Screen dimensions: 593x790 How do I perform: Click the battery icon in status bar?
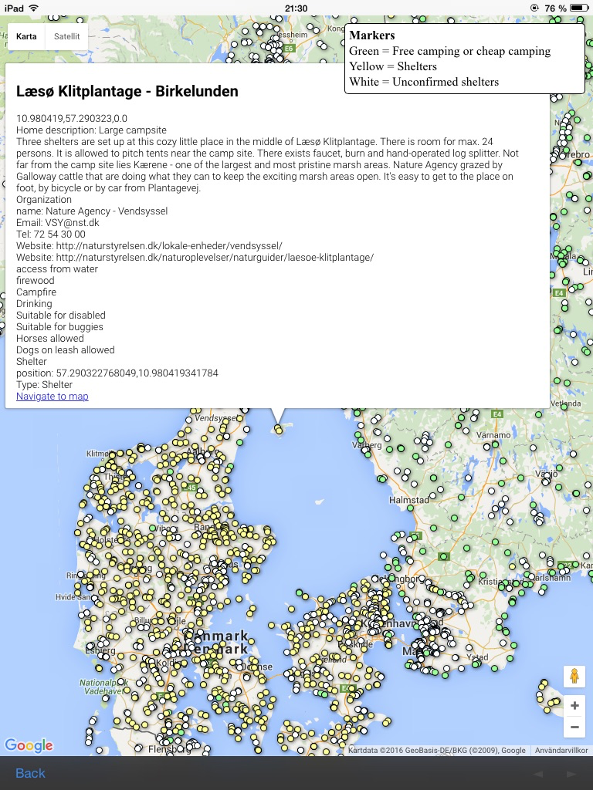click(x=579, y=8)
